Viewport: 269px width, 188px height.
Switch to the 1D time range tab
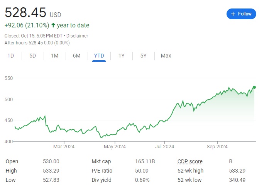click(11, 56)
